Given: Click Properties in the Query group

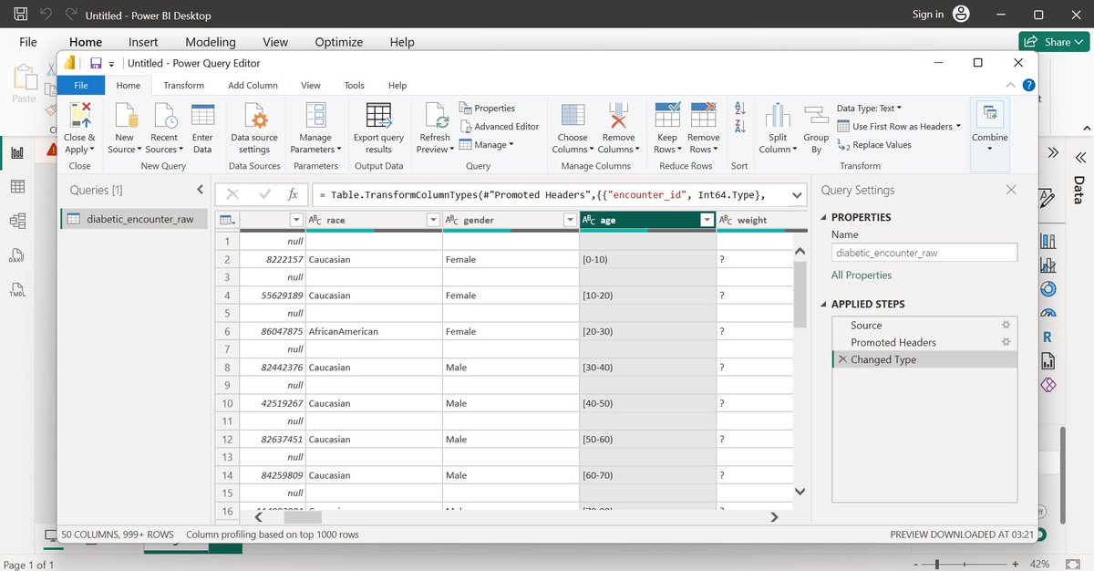Looking at the screenshot, I should (487, 109).
